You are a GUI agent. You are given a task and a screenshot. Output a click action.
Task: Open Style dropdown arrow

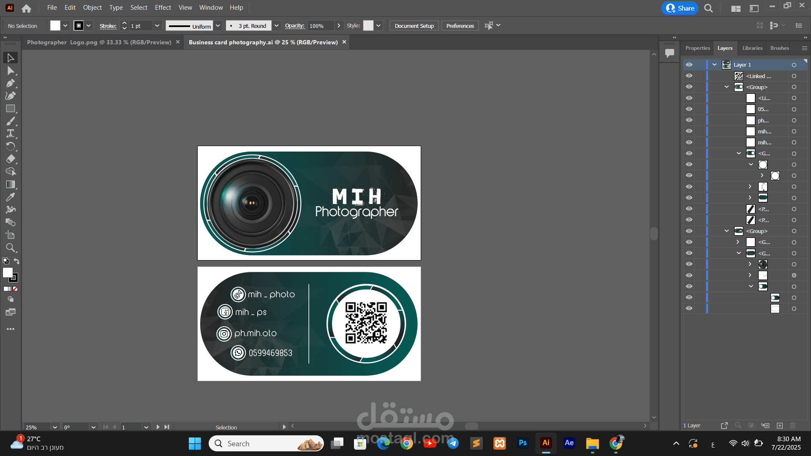pos(378,26)
